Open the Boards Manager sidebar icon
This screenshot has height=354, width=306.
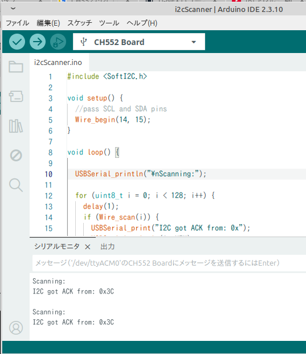pyautogui.click(x=16, y=96)
